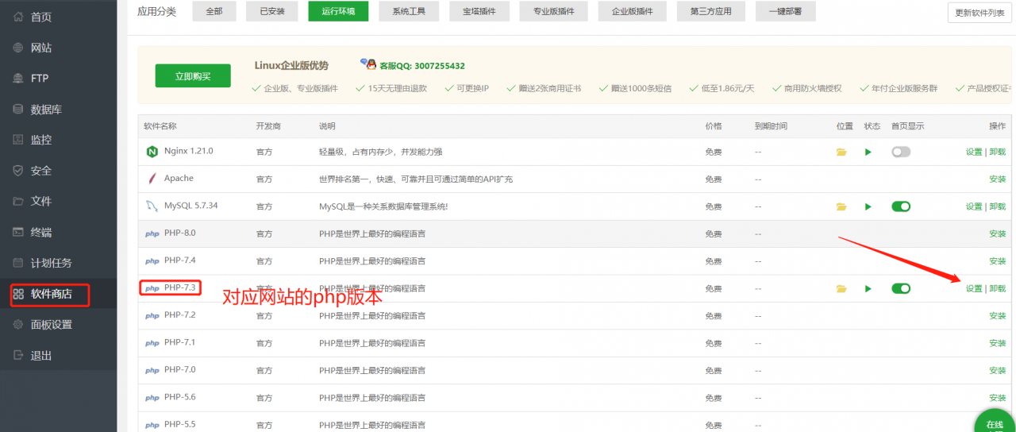
Task: Open PHP-7.3 install folder icon
Action: 841,288
